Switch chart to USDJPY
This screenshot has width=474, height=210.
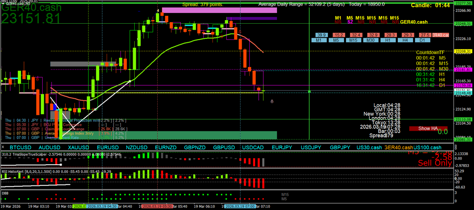point(311,147)
